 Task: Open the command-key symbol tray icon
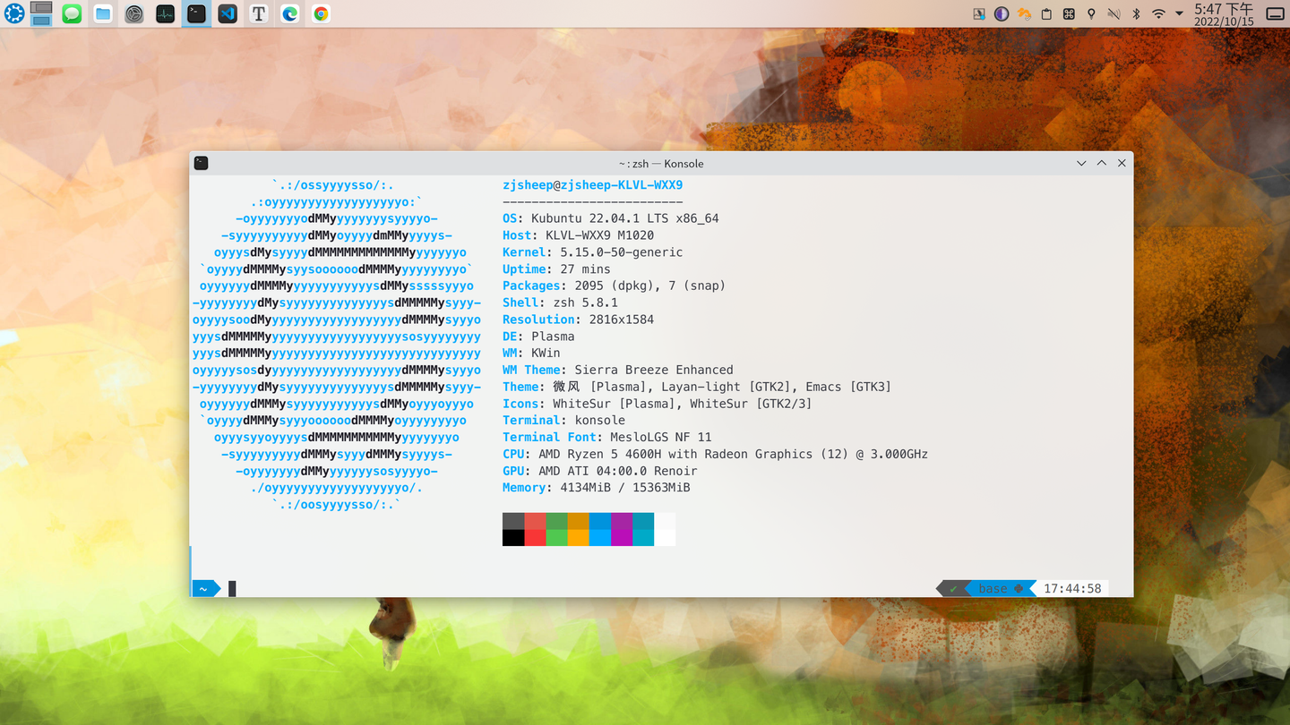point(1069,14)
